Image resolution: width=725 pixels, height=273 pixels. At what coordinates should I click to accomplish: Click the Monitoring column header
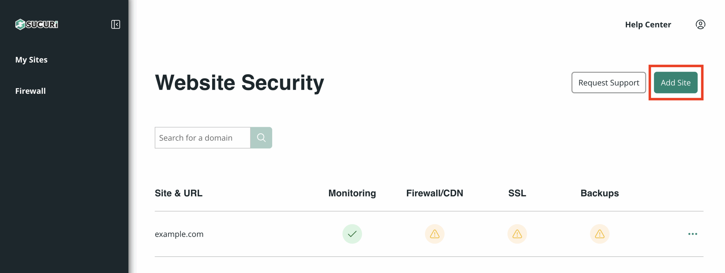(x=352, y=193)
